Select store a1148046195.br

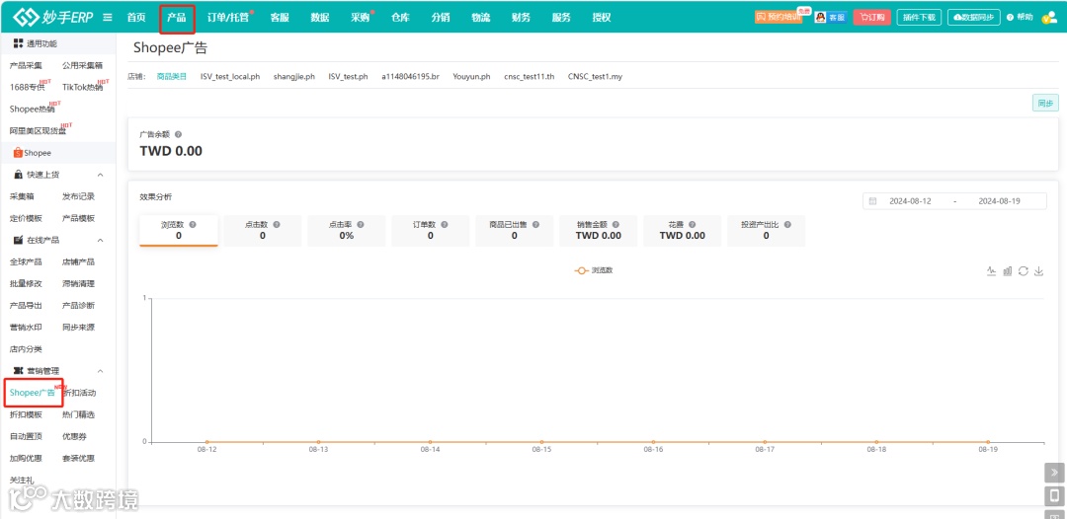pyautogui.click(x=410, y=77)
